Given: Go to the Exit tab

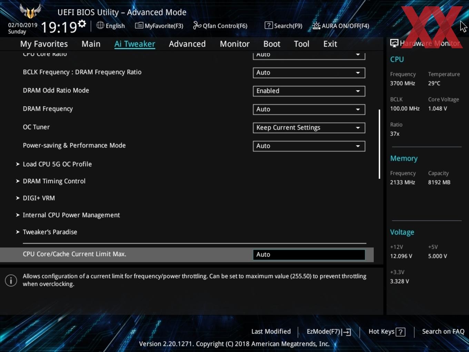Looking at the screenshot, I should pos(330,44).
